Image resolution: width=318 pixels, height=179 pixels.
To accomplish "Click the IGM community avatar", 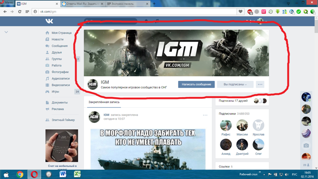I will click(93, 84).
